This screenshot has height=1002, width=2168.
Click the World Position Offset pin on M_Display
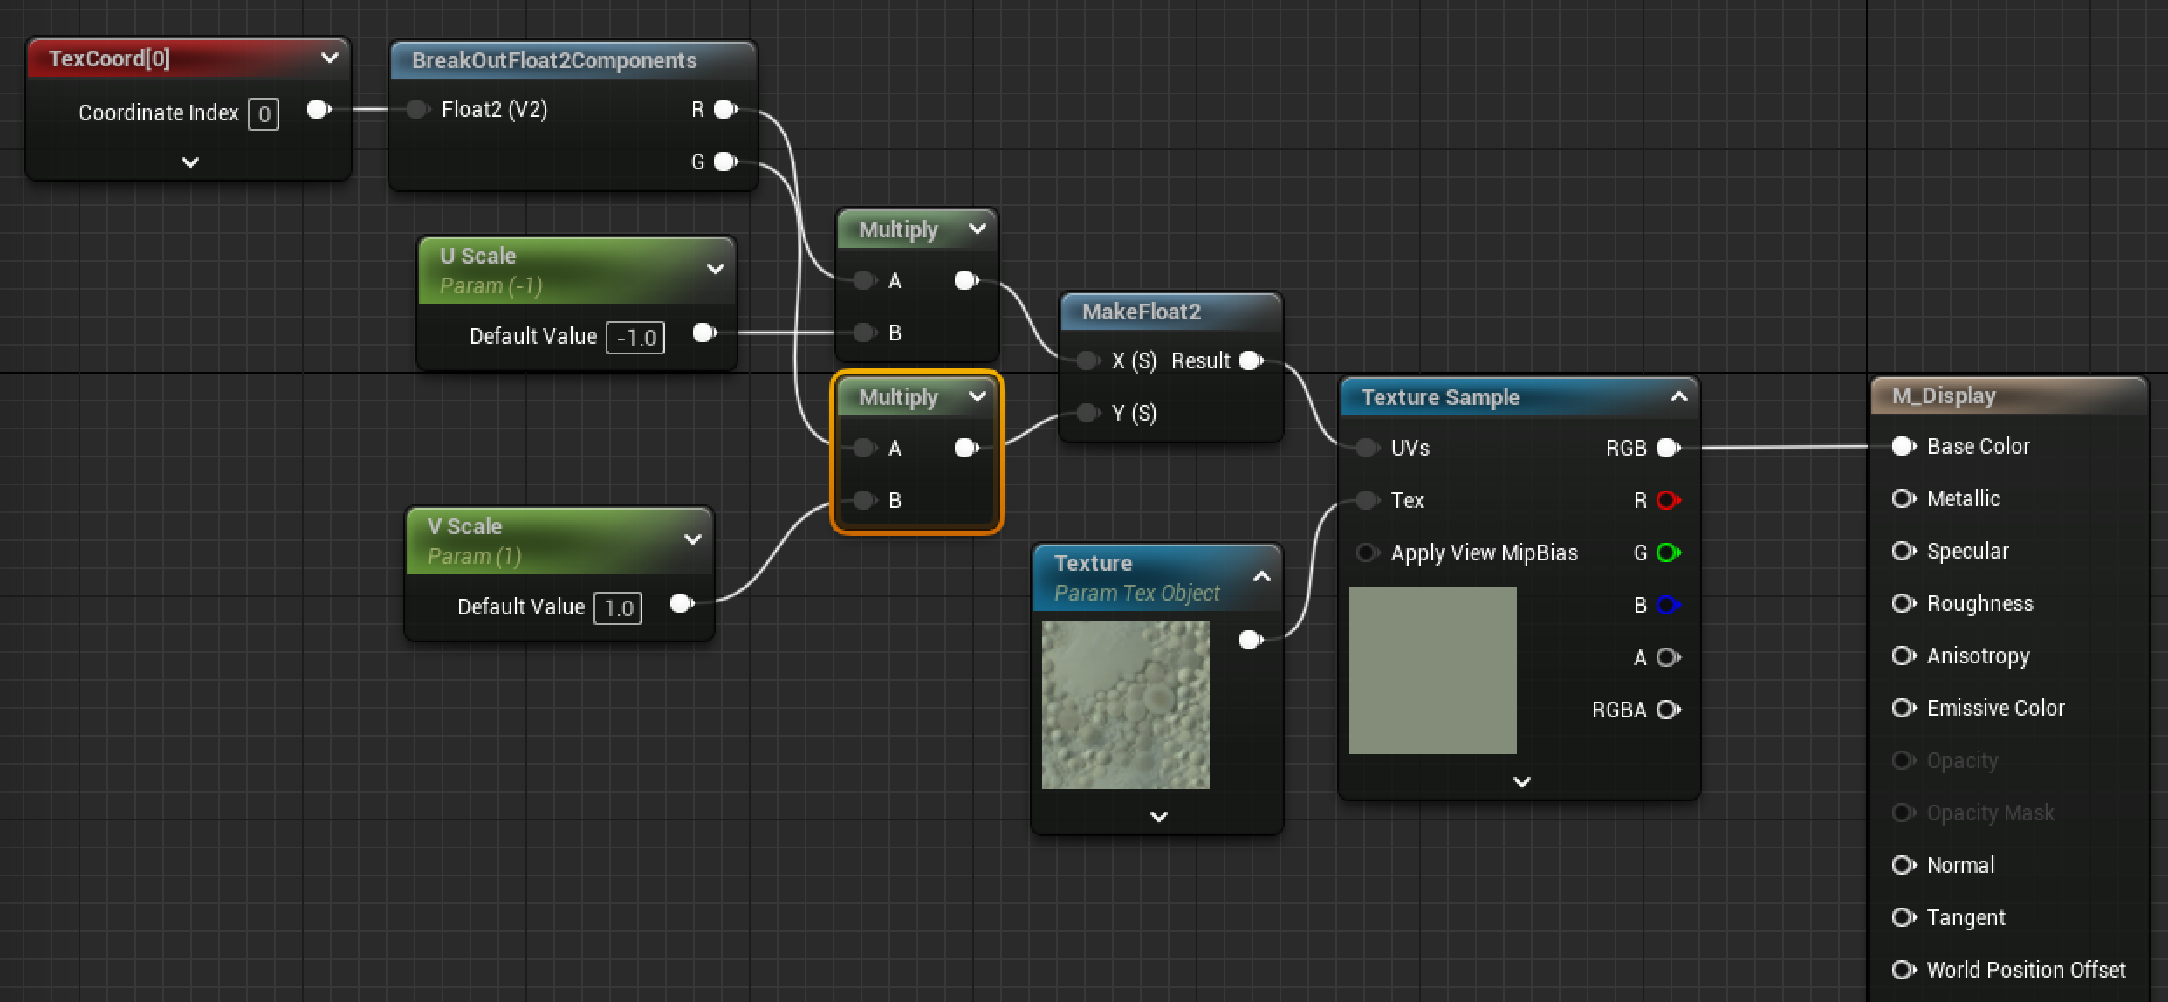(1903, 969)
